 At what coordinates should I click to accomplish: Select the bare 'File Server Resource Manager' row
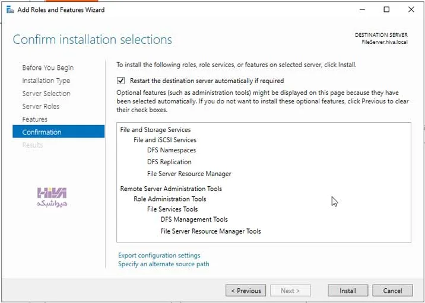[189, 174]
